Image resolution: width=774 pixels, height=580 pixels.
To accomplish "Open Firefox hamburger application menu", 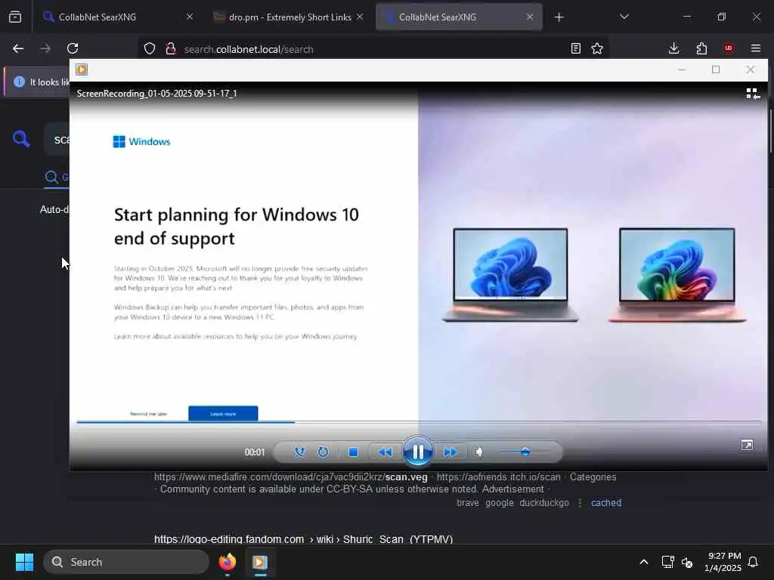I will coord(756,48).
